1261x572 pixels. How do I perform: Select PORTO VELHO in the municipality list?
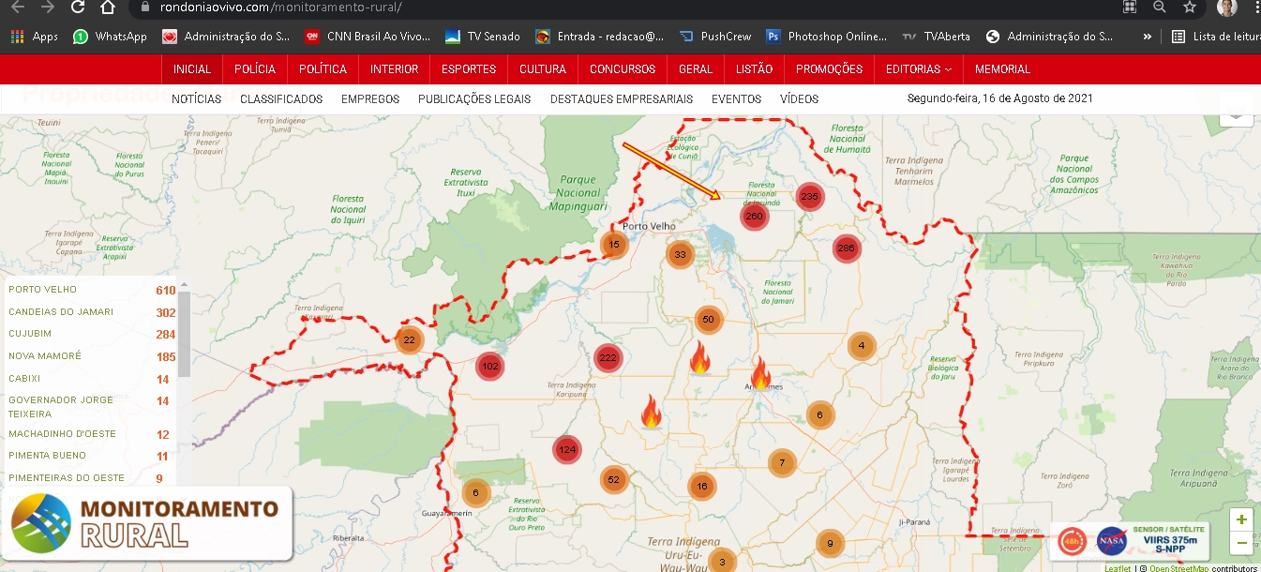(x=43, y=290)
